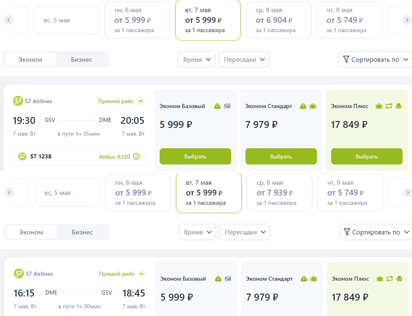
Task: Choose the Эконом Стандарт fare with the Выбрать button
Action: [281, 156]
